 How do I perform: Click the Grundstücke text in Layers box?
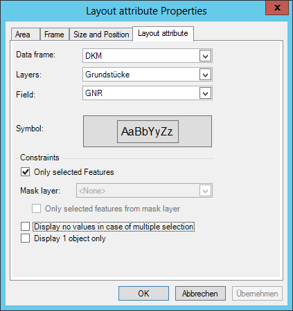click(107, 75)
